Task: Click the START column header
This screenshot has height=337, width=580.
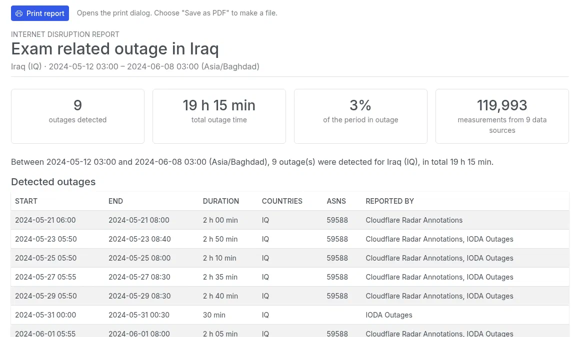Action: click(26, 201)
